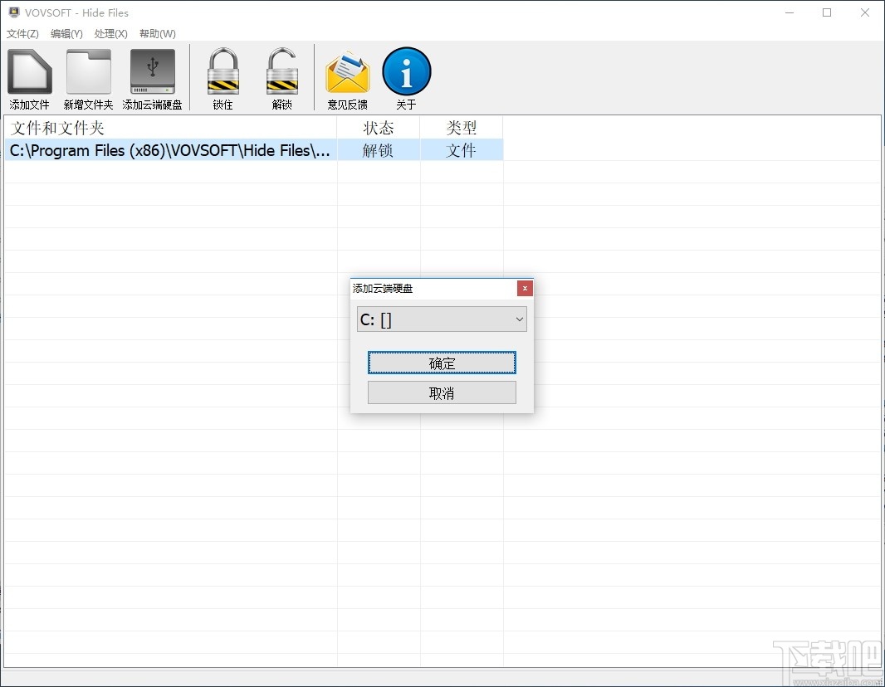Click the 锁住 (Lock) padlock icon
The image size is (885, 687).
[x=222, y=75]
